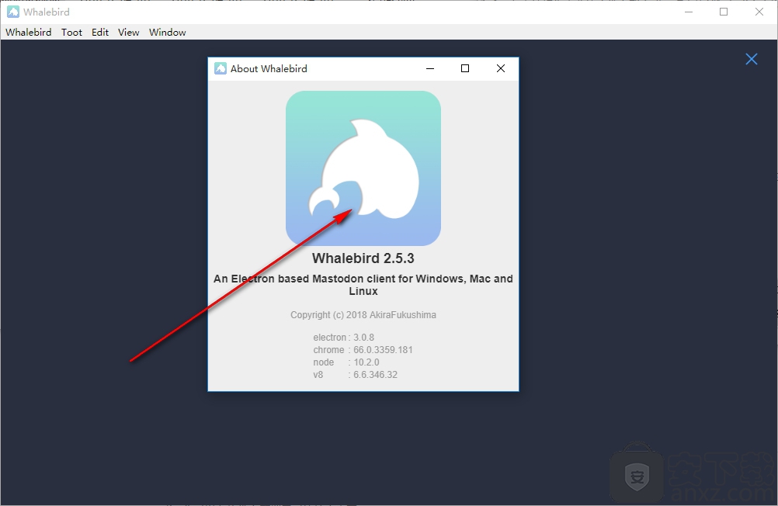
Task: Click the large Whalebird logo image
Action: [x=363, y=168]
